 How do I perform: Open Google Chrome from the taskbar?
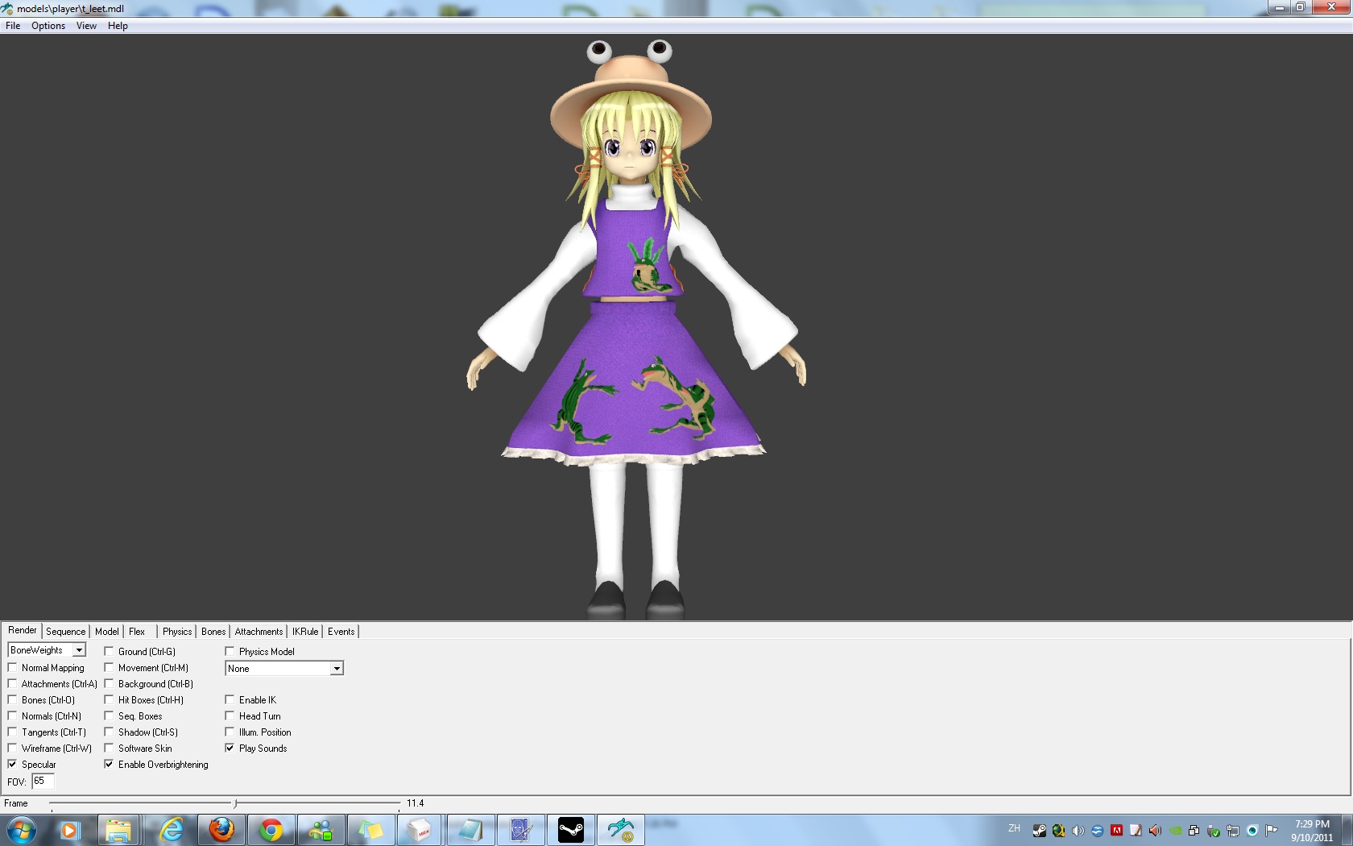271,830
